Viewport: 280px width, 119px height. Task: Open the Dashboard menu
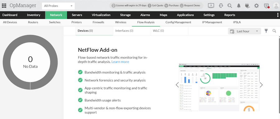(x=10, y=15)
